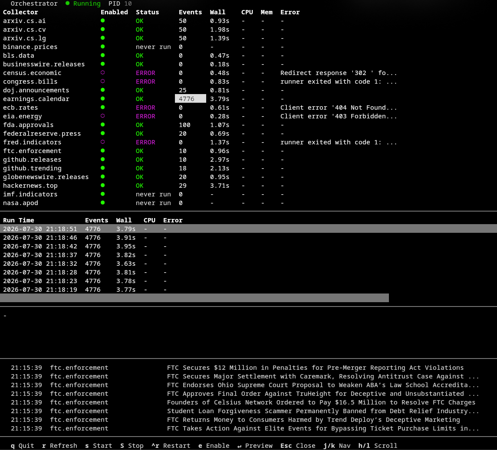
Task: Open the Celsius Network founders event
Action: coord(248,402)
